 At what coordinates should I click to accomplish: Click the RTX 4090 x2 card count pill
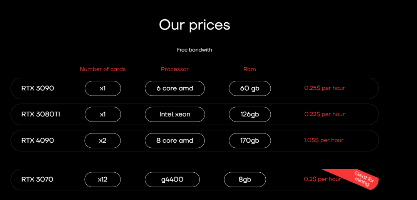[102, 140]
